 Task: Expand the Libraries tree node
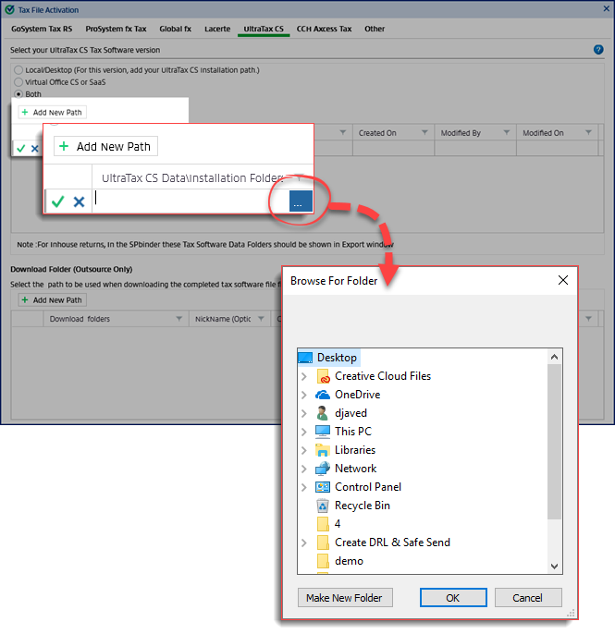304,450
